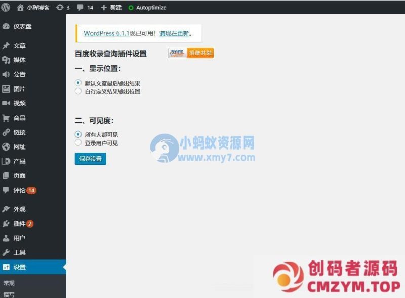
Task: Click the 请现在更新 update link
Action: 174,33
